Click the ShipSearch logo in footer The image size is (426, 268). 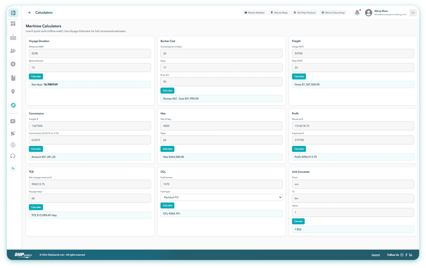tap(23, 255)
